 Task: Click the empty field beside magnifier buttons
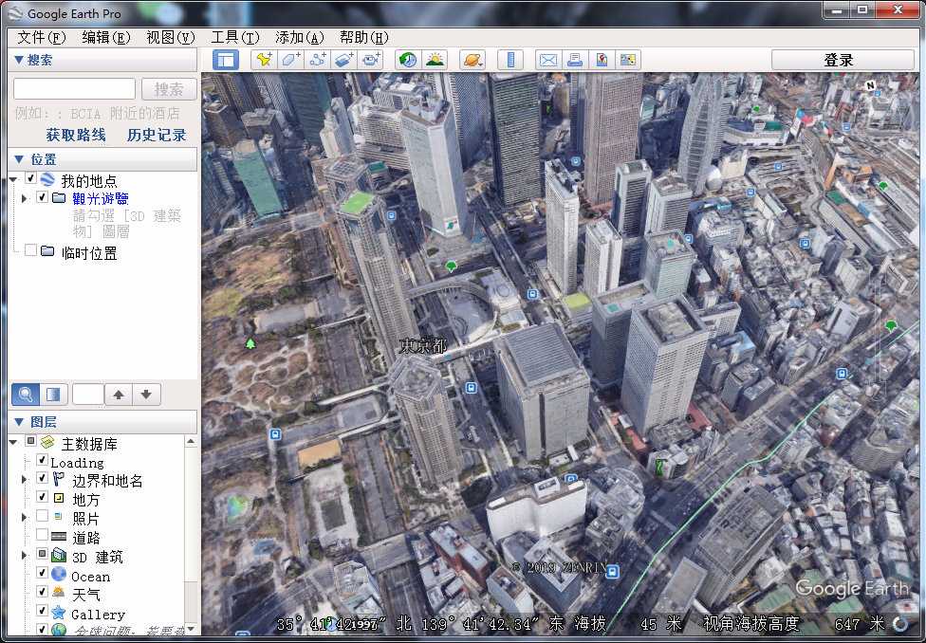click(88, 395)
